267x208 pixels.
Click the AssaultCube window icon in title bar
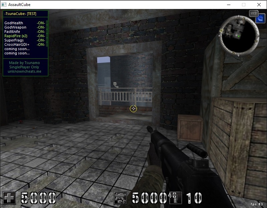4,5
